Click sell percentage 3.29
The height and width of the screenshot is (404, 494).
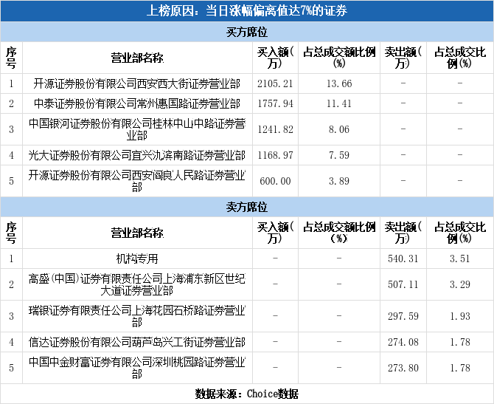coord(460,284)
